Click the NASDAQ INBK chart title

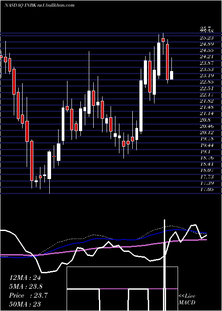(x=39, y=5)
